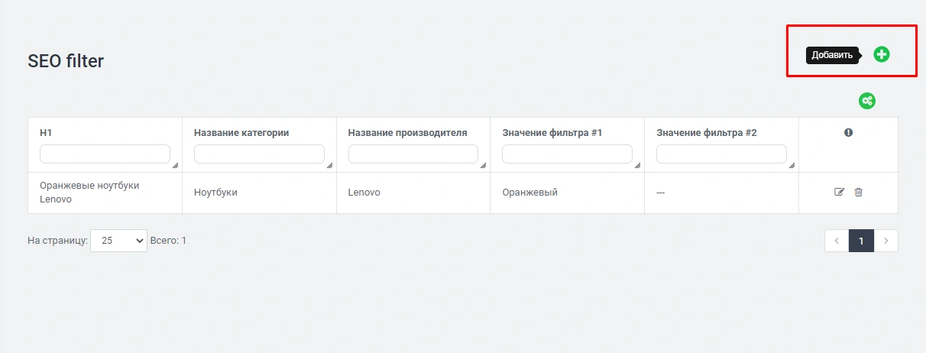Focus the Значение фильтра #2 input
The width and height of the screenshot is (926, 353).
point(721,154)
